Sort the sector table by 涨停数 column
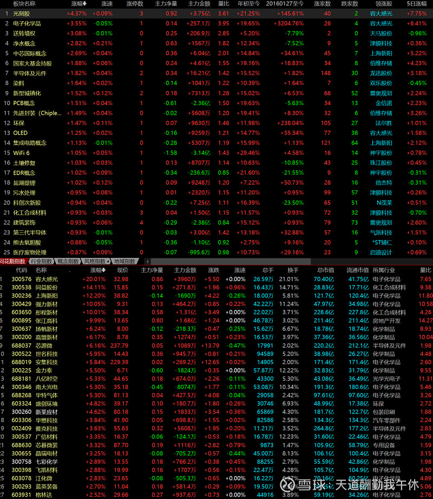This screenshot has height=499, width=433. pyautogui.click(x=134, y=4)
